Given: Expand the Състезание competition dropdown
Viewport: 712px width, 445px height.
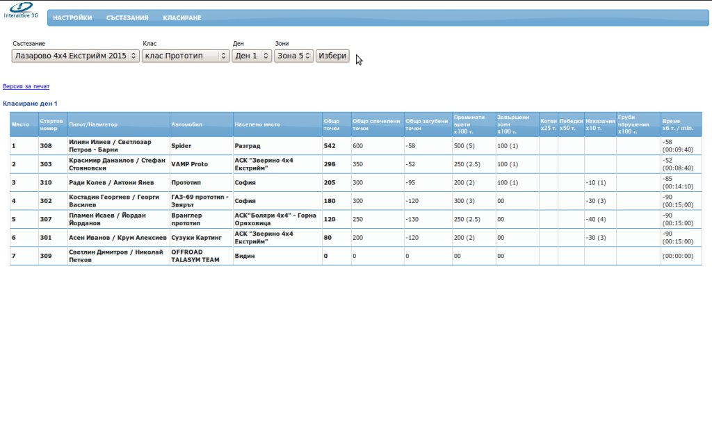Looking at the screenshot, I should coord(75,56).
